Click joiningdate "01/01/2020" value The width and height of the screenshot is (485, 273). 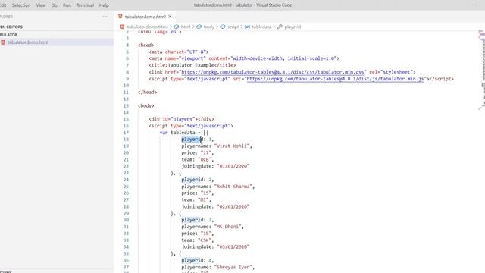coord(233,166)
